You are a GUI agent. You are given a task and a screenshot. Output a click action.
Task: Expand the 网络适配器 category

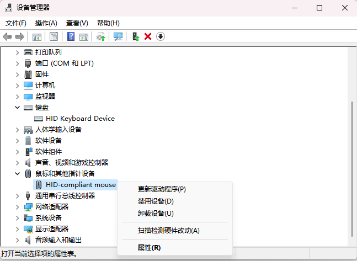17,207
